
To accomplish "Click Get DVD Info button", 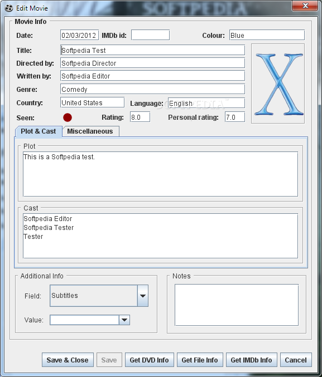I will 149,360.
